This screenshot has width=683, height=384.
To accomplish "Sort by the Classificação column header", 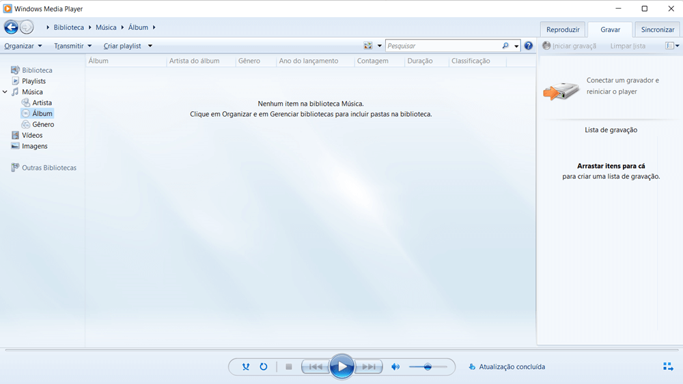I will click(x=477, y=61).
